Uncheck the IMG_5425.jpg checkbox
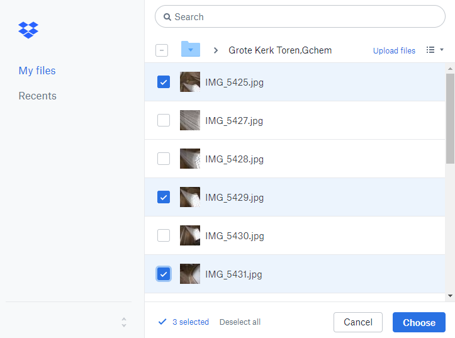Viewport: 455px width, 338px height. [164, 82]
